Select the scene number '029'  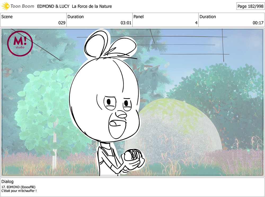[x=62, y=23]
